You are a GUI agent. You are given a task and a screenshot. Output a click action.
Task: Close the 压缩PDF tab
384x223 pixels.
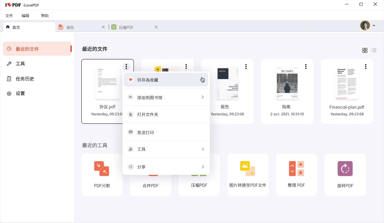(x=156, y=27)
